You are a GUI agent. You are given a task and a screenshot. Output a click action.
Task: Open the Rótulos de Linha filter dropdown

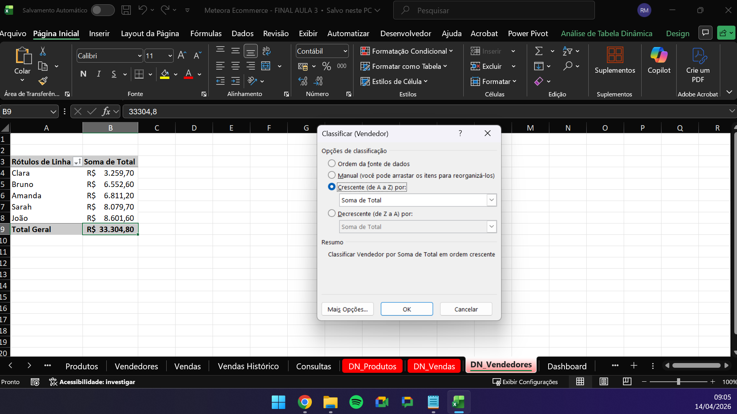tap(77, 162)
